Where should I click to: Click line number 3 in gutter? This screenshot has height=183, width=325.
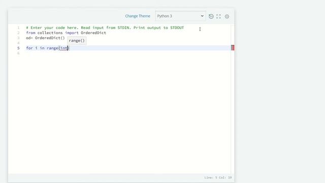(x=18, y=38)
